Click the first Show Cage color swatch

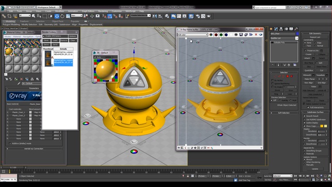(x=322, y=126)
